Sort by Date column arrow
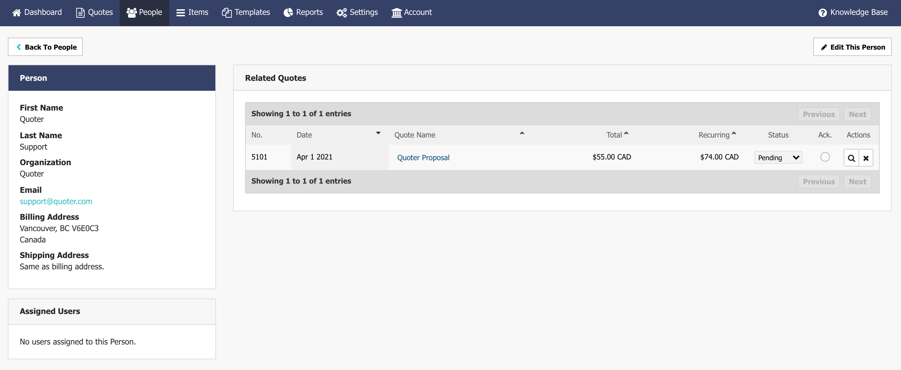This screenshot has width=901, height=370. (x=378, y=133)
